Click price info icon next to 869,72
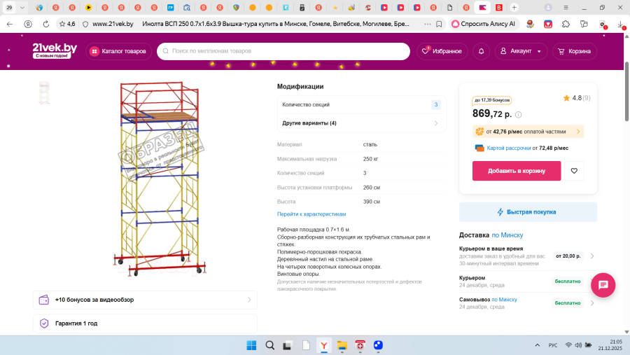630x355 pixels. [x=519, y=115]
